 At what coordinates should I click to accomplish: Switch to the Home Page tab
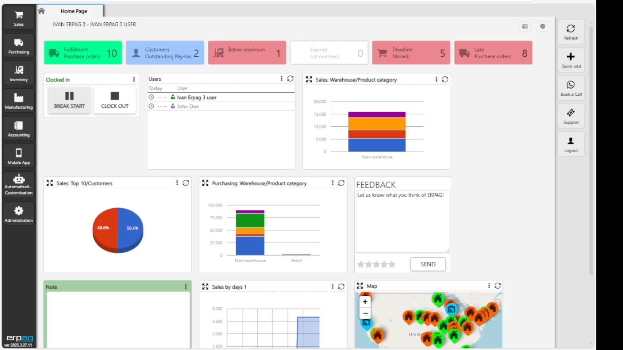tap(74, 11)
